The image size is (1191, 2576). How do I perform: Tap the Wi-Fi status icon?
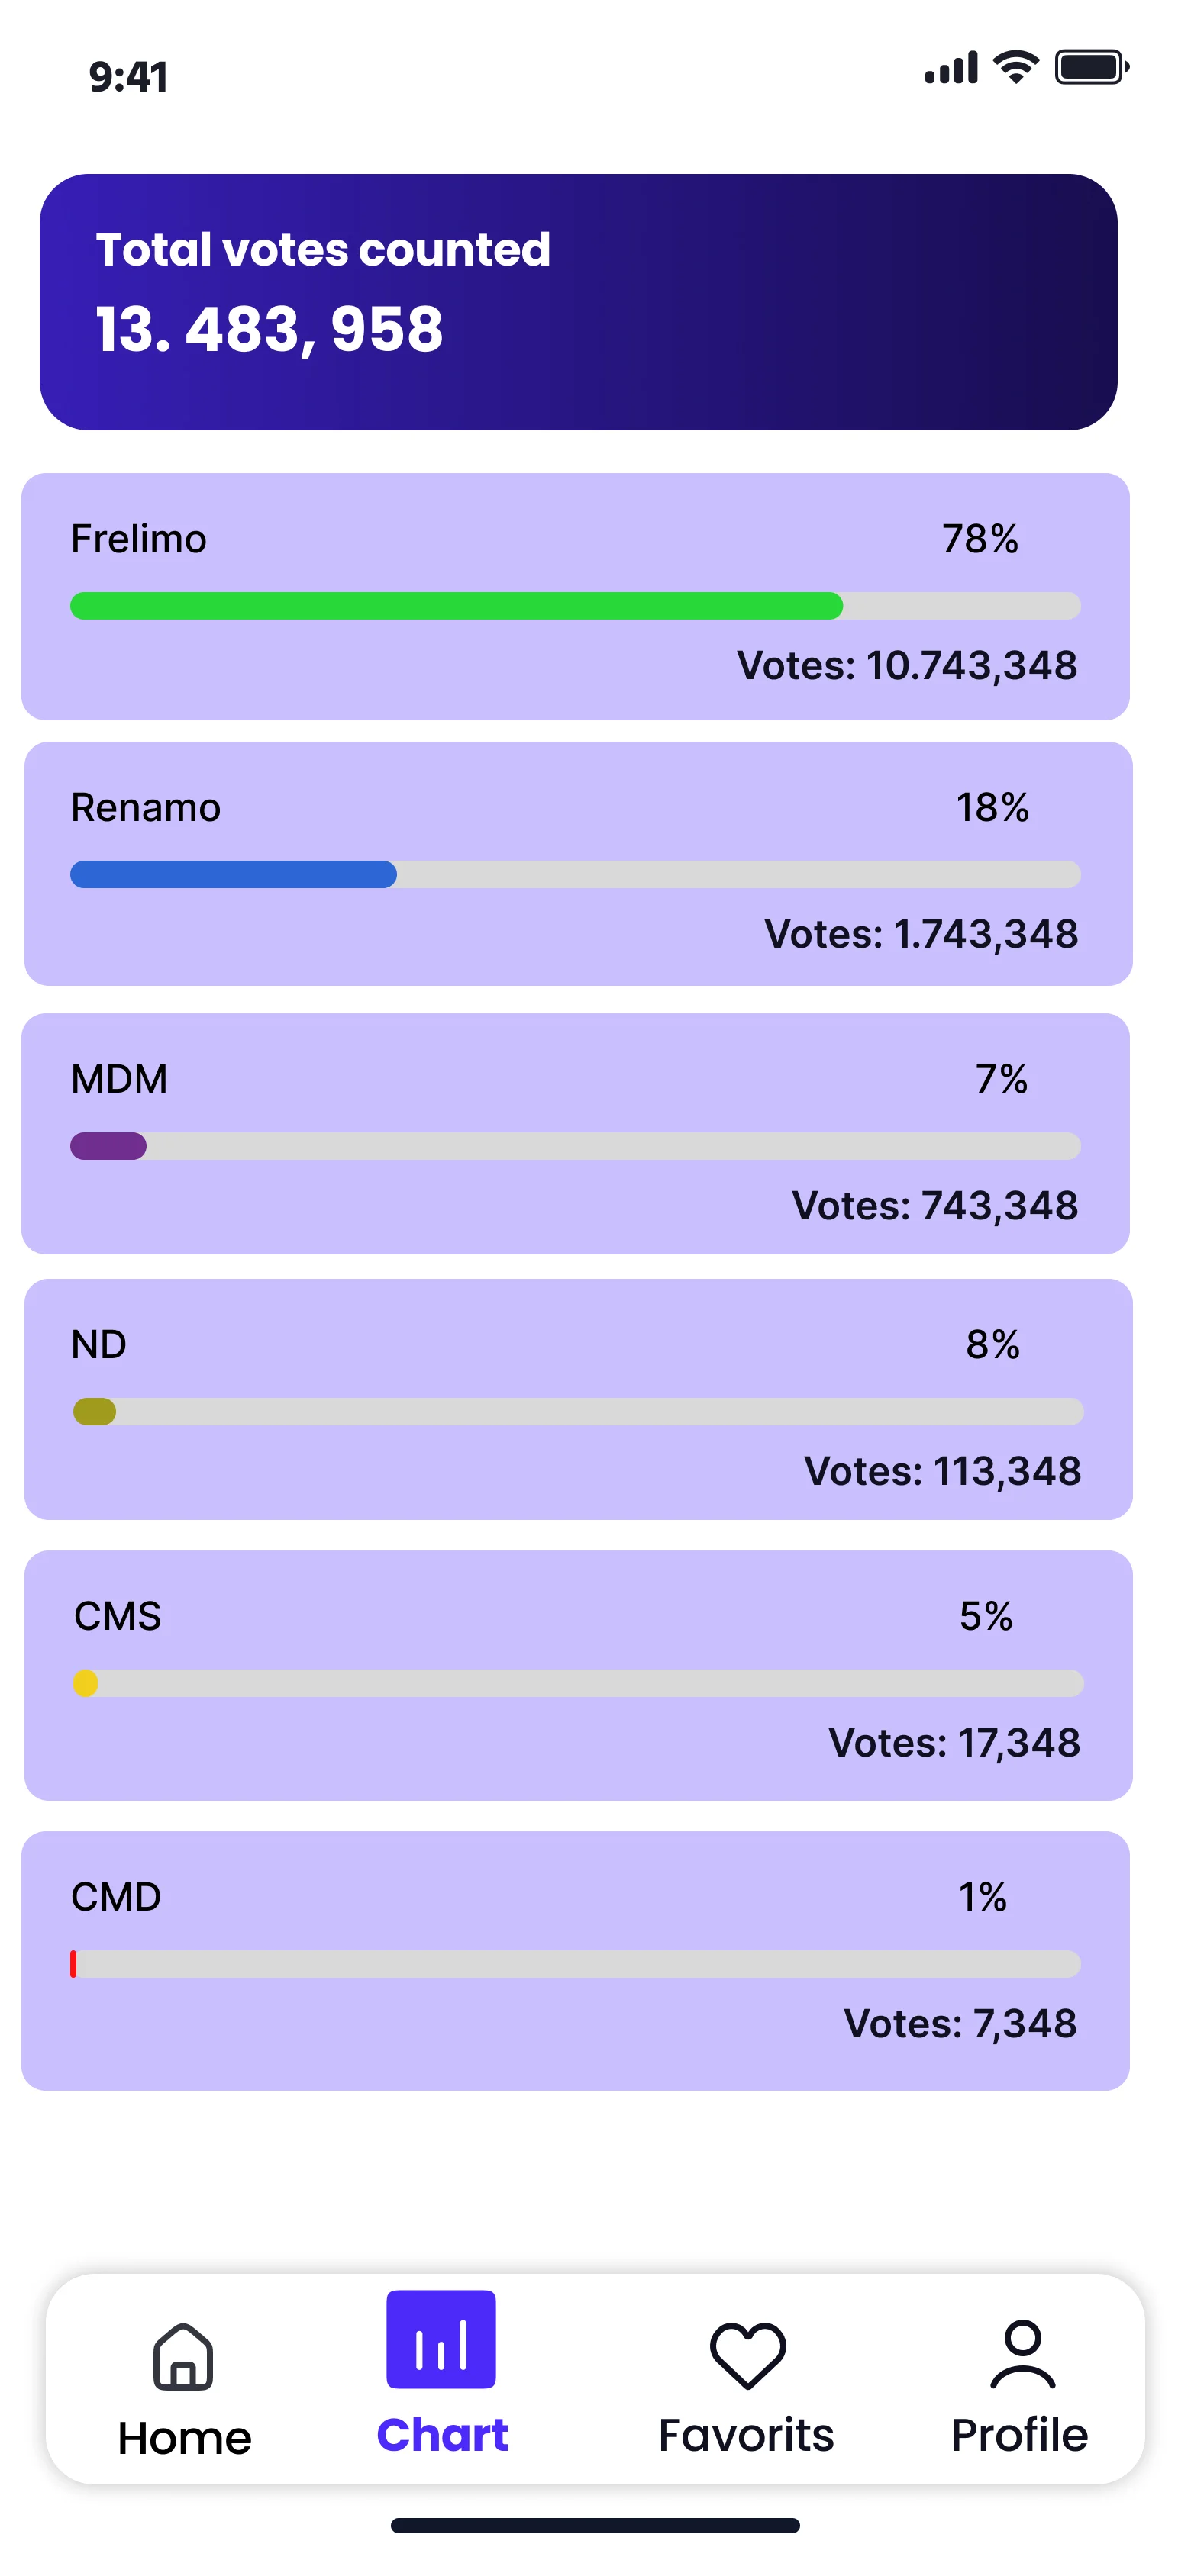1015,68
